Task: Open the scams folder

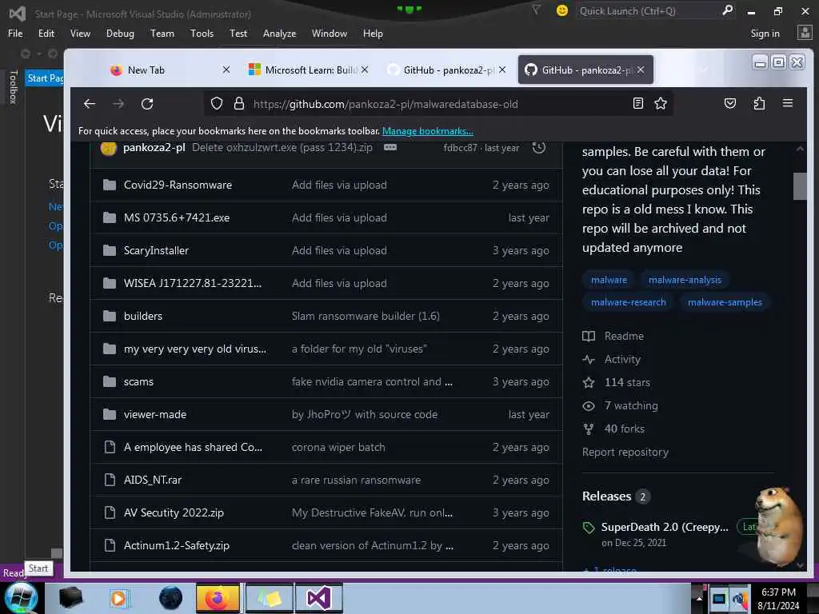Action: point(138,381)
